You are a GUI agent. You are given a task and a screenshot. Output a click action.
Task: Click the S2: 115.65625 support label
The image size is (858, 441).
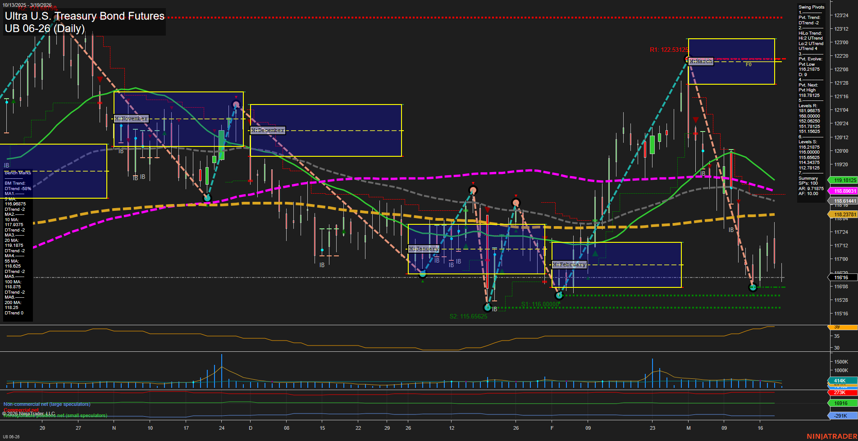(x=468, y=316)
